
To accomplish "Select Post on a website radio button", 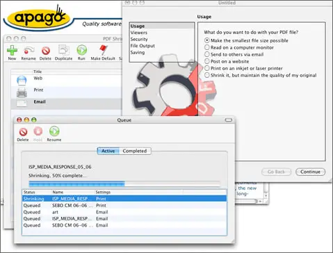I will [x=206, y=61].
